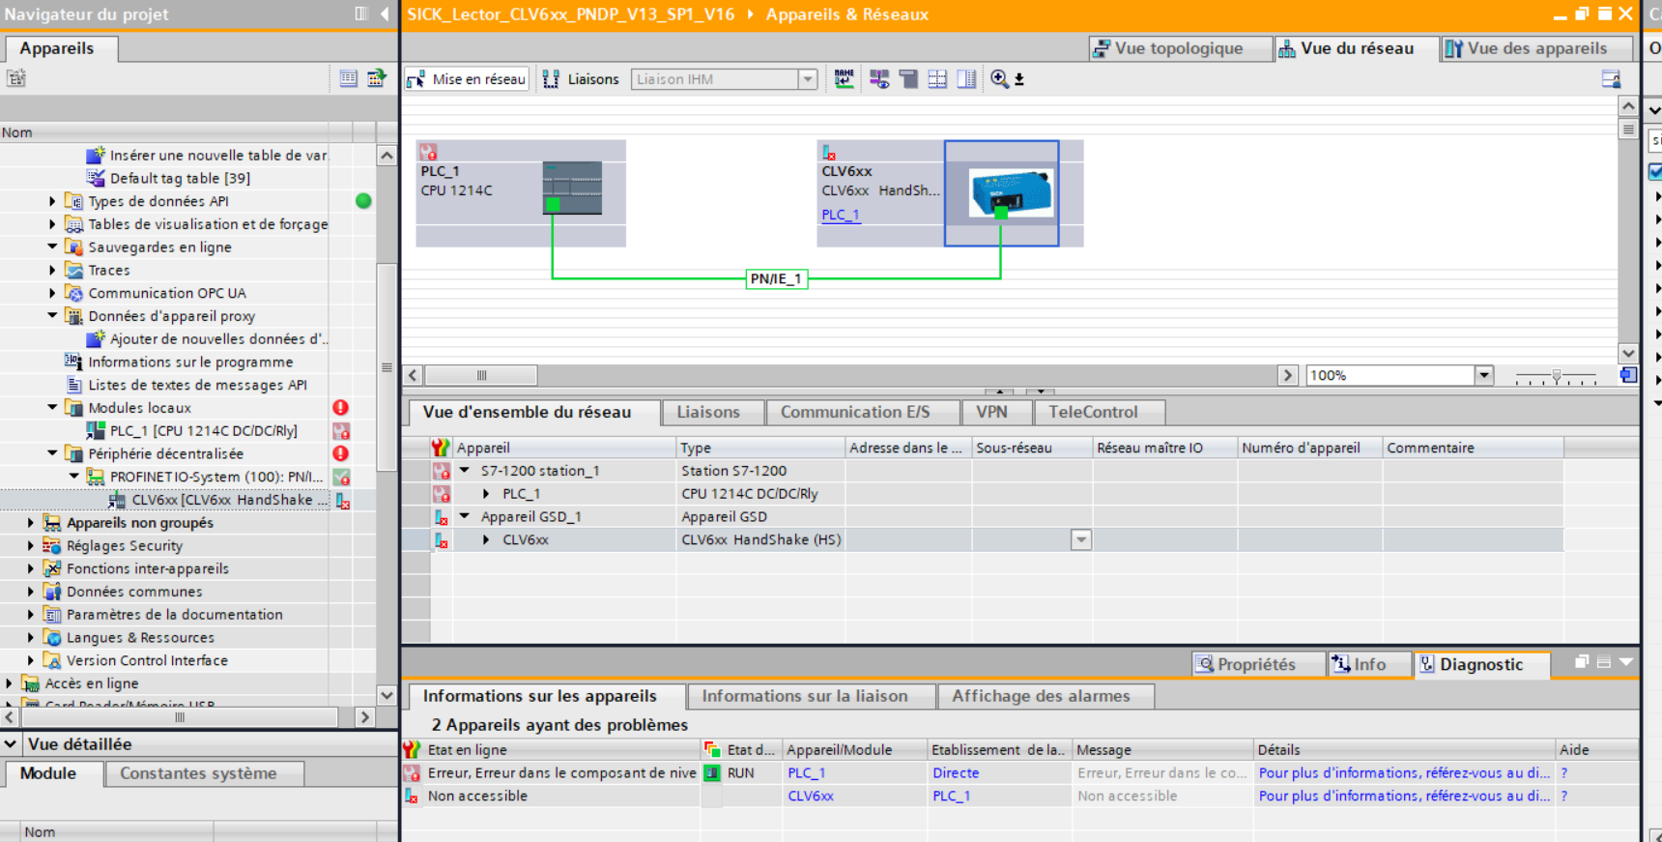Image resolution: width=1662 pixels, height=842 pixels.
Task: Click the grid layout toolbar icon
Action: click(x=937, y=79)
